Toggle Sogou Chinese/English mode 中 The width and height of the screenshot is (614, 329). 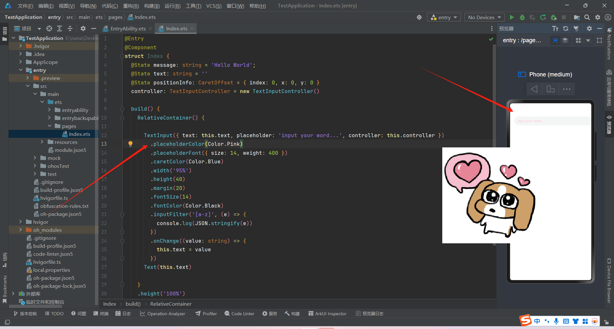point(537,321)
